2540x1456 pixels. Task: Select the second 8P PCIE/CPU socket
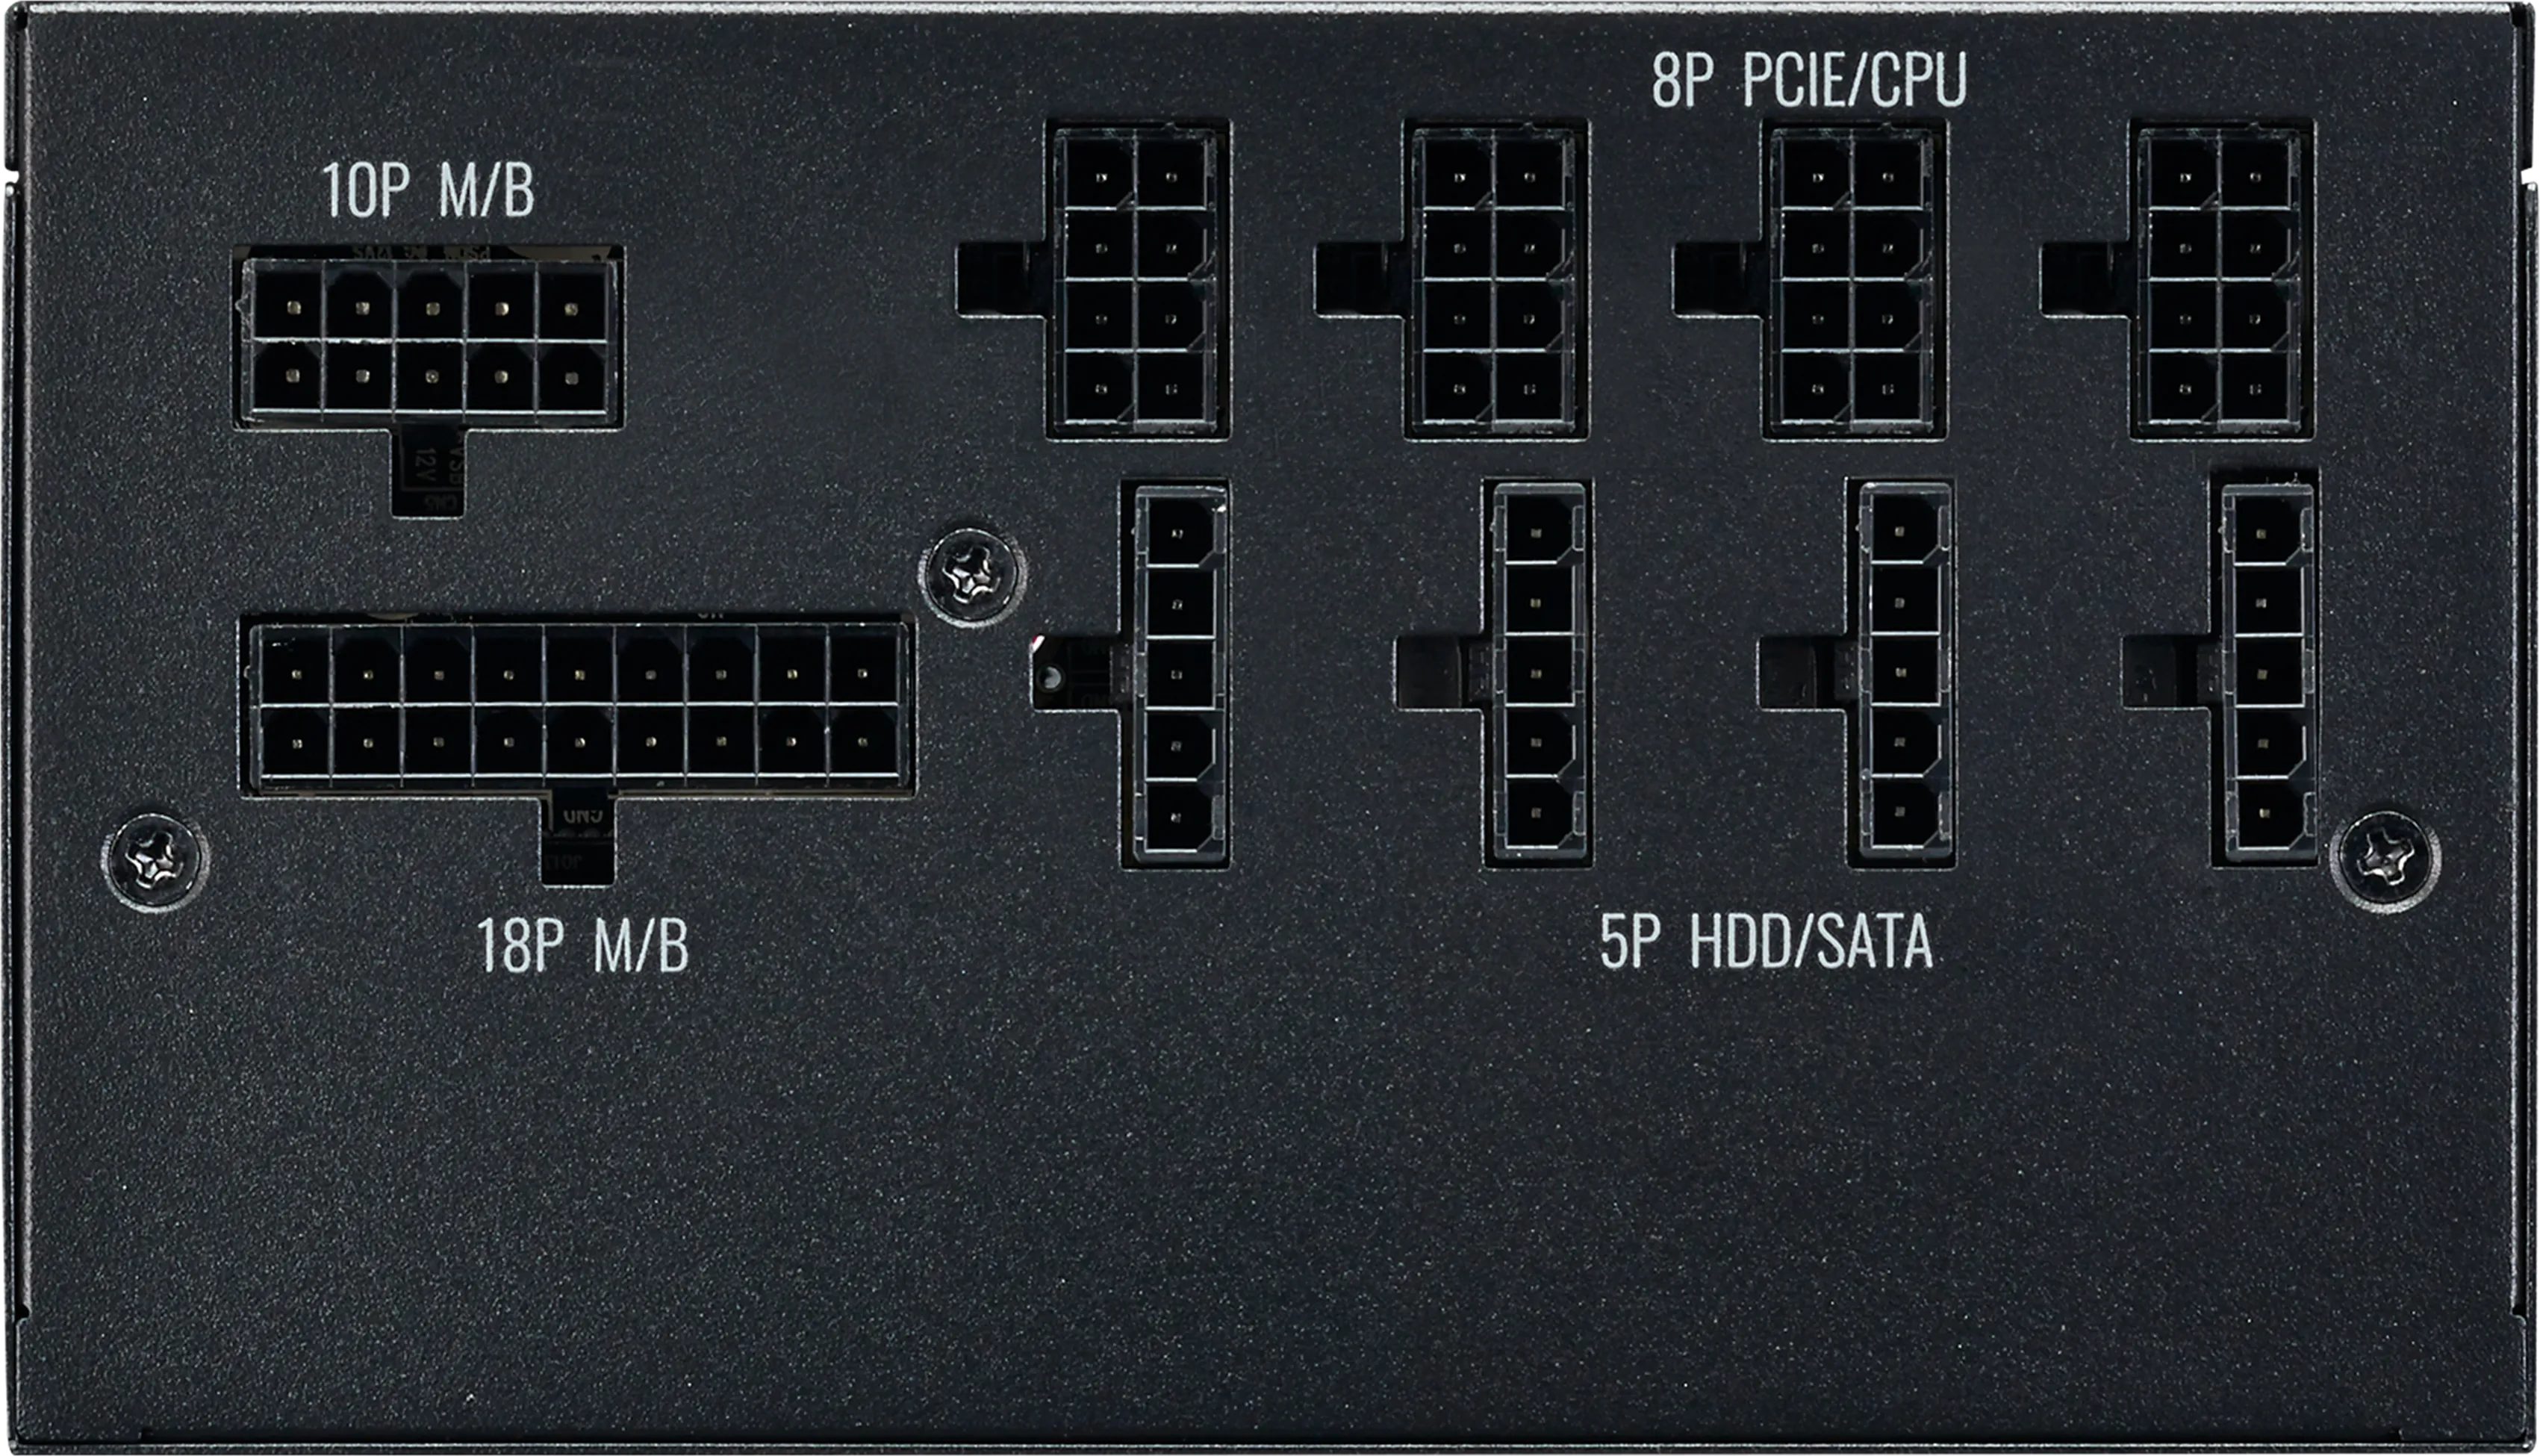[x=1495, y=280]
